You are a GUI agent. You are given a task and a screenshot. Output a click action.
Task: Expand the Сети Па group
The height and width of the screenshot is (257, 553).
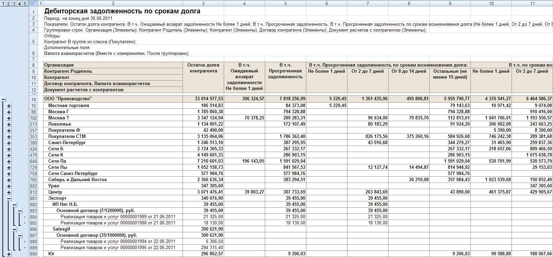pyautogui.click(x=9, y=161)
